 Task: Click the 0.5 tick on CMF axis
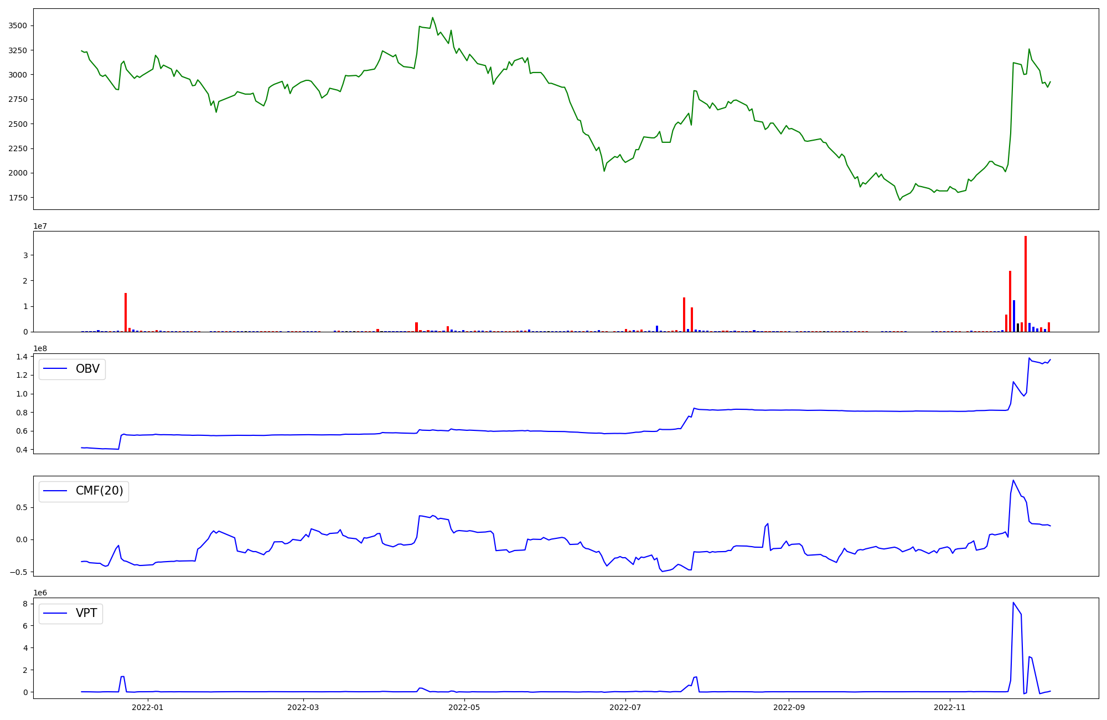[x=22, y=507]
